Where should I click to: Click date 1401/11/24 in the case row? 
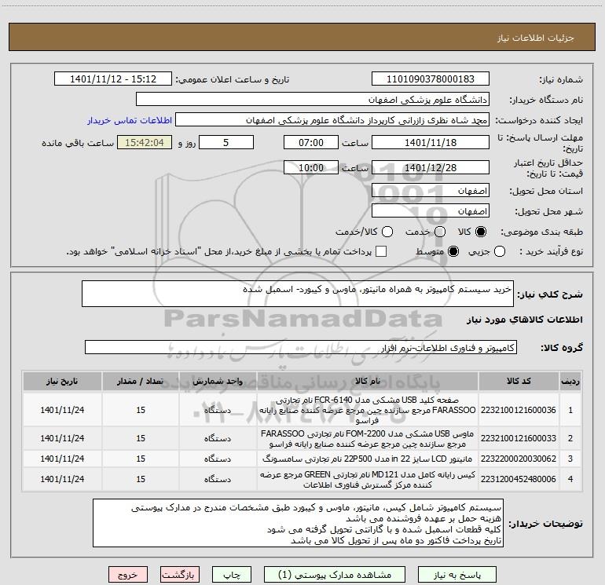62,479
